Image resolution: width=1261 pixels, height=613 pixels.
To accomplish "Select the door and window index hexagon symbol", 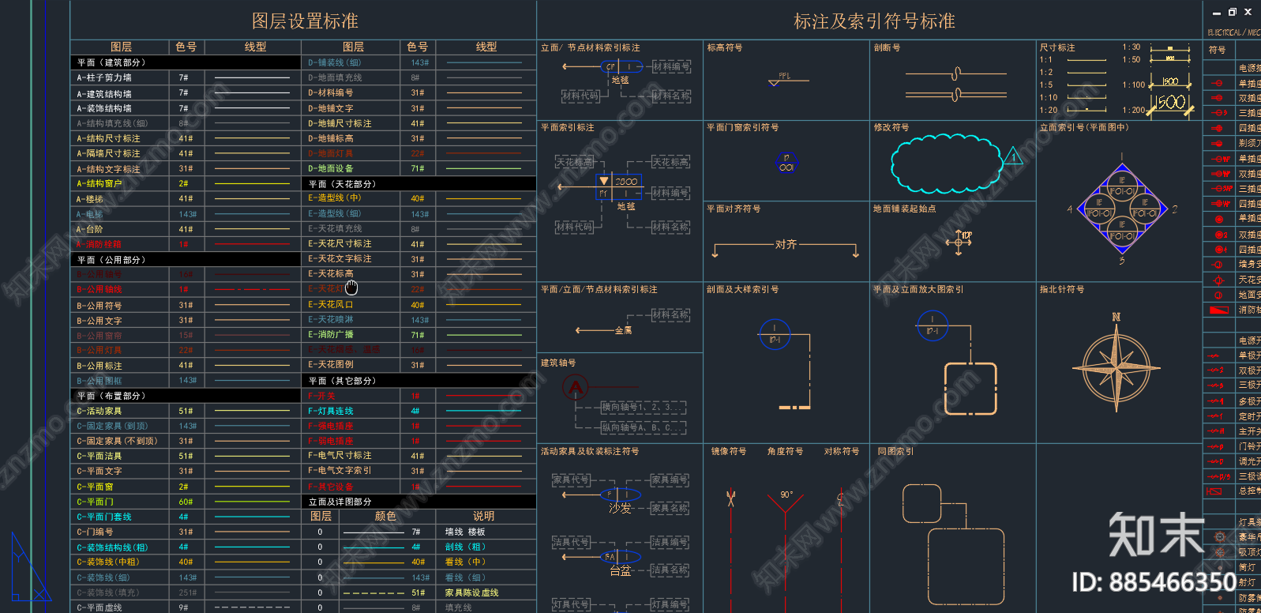I will pos(786,163).
